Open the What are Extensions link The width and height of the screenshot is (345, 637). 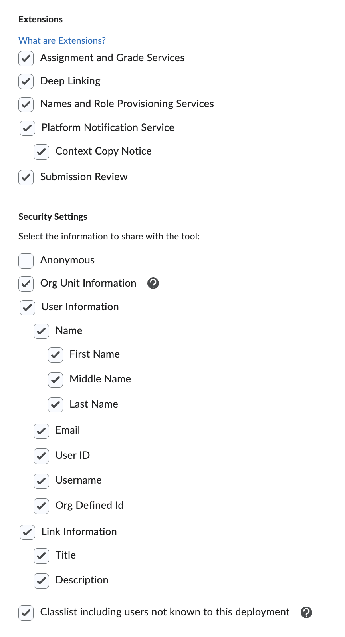62,40
